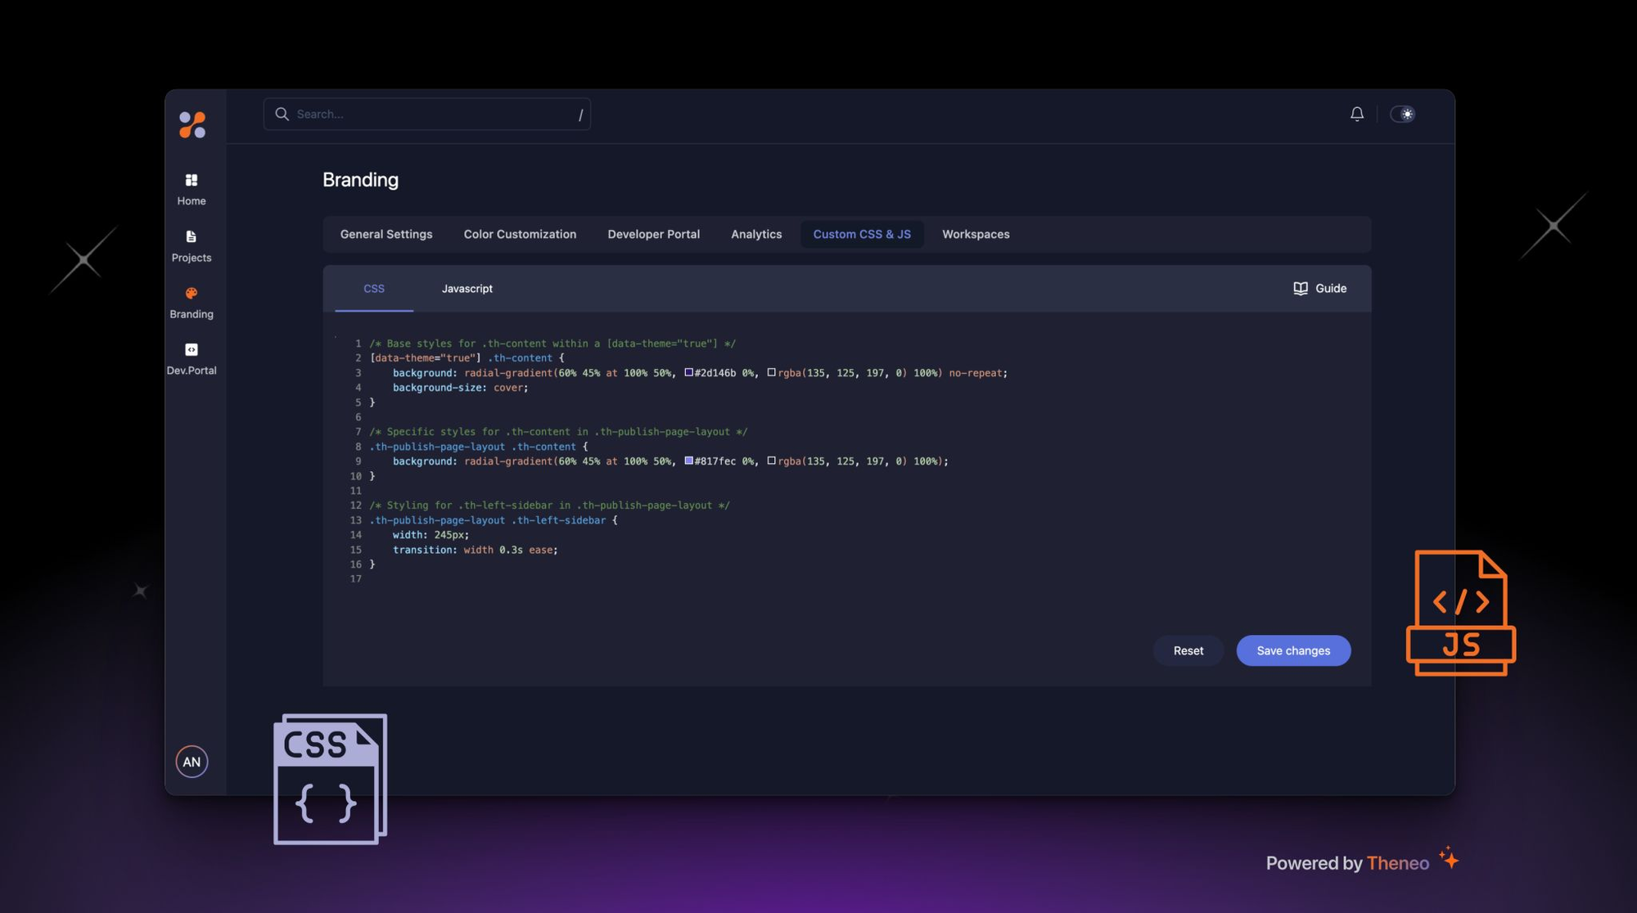Go to the General Settings tab

[x=386, y=234]
